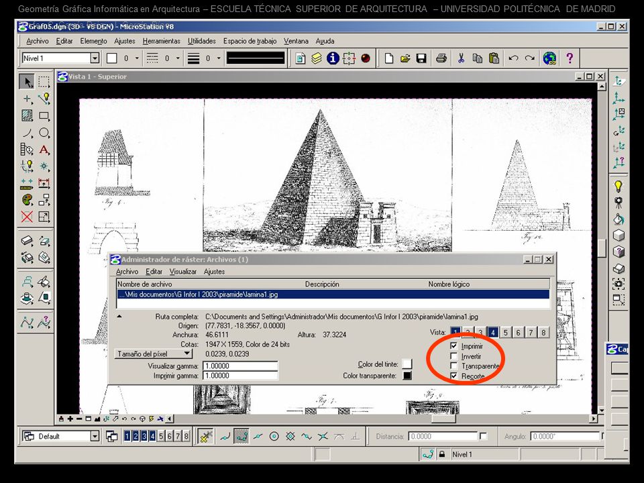Viewport: 644px width, 483px height.
Task: Select the lamina1.jpg raster file row
Action: [x=333, y=294]
